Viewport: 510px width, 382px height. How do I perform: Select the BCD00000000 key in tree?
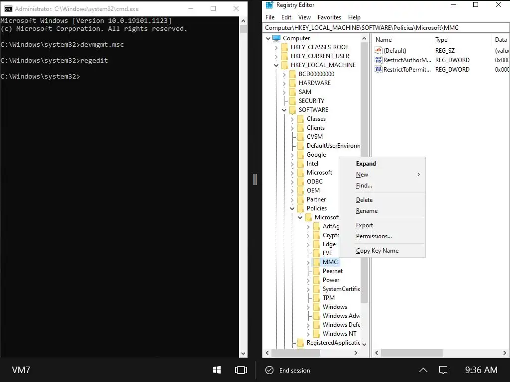pyautogui.click(x=316, y=74)
